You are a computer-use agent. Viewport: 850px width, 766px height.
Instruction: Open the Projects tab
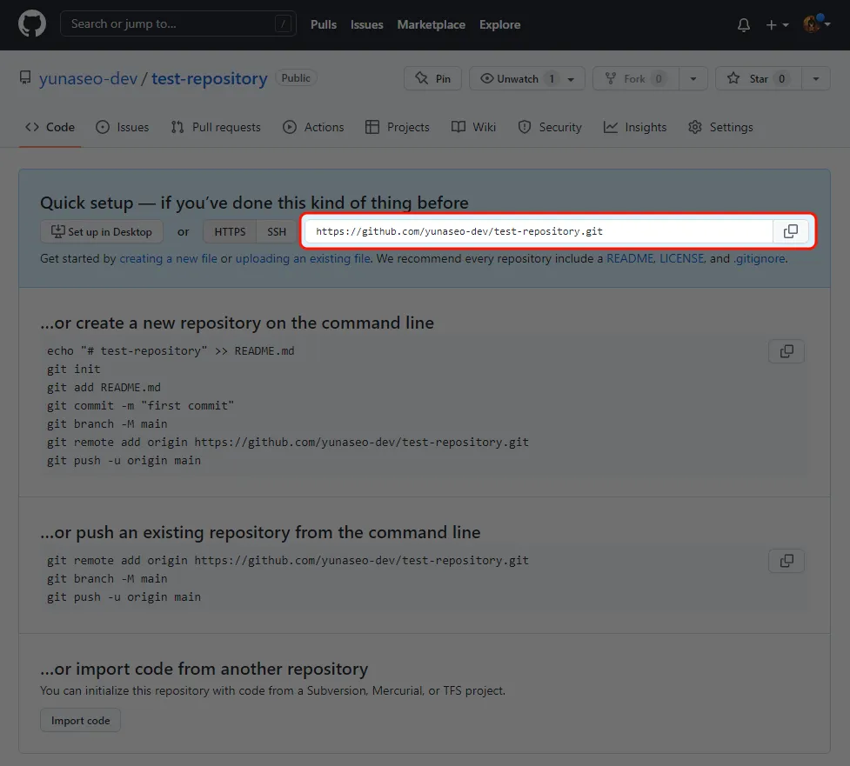click(398, 127)
